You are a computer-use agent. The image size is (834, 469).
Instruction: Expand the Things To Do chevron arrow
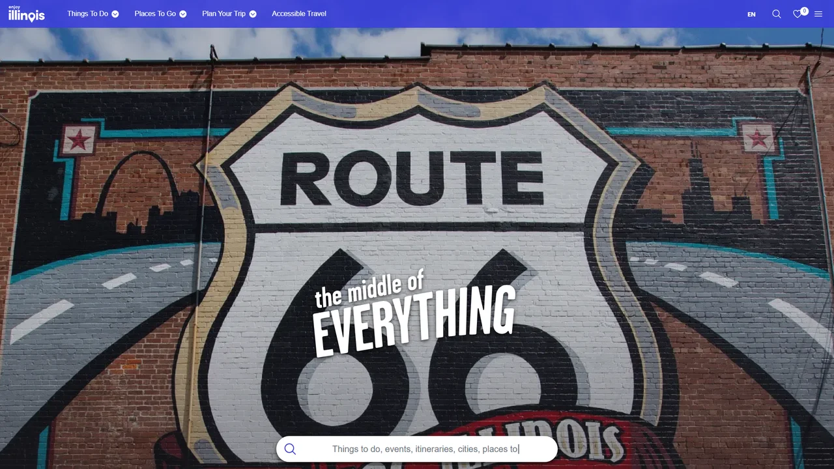click(115, 14)
